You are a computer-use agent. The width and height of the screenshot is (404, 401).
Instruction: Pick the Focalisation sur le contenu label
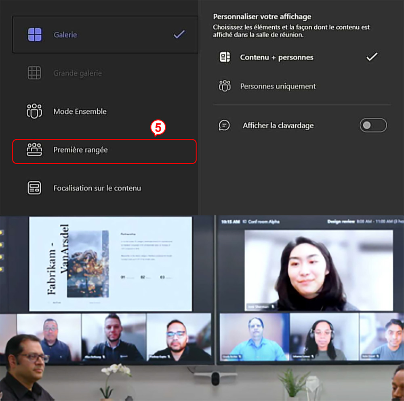click(x=97, y=188)
